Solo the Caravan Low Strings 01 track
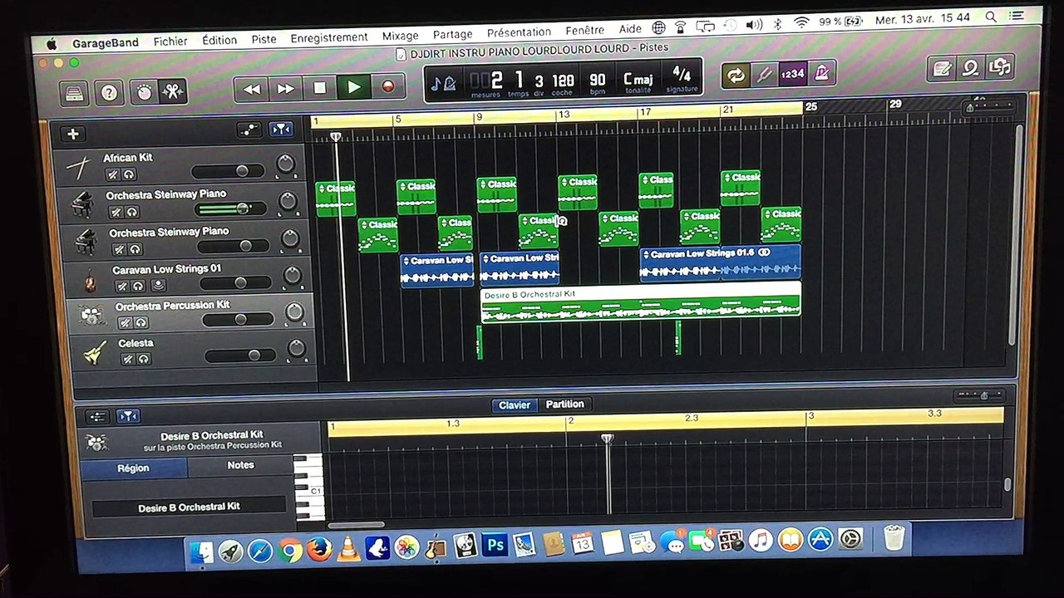Screen dimensions: 1064x598 138,286
